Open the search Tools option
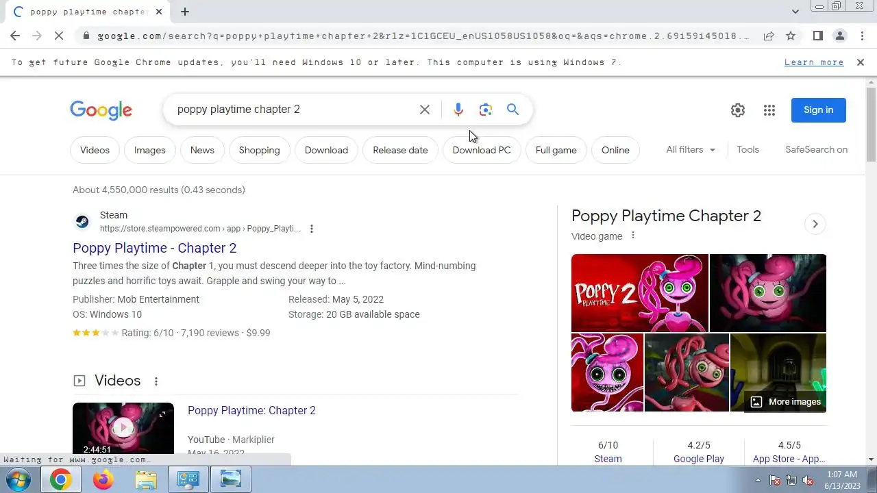Image resolution: width=877 pixels, height=493 pixels. click(748, 150)
